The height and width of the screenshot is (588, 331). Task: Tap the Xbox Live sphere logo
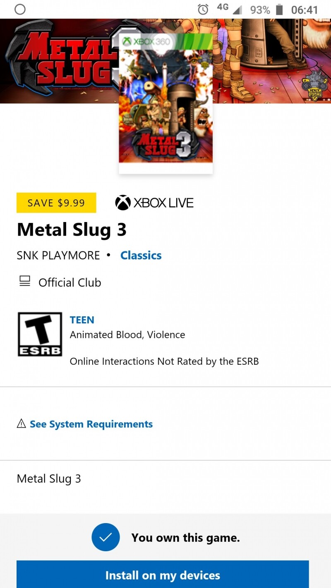[x=123, y=203]
